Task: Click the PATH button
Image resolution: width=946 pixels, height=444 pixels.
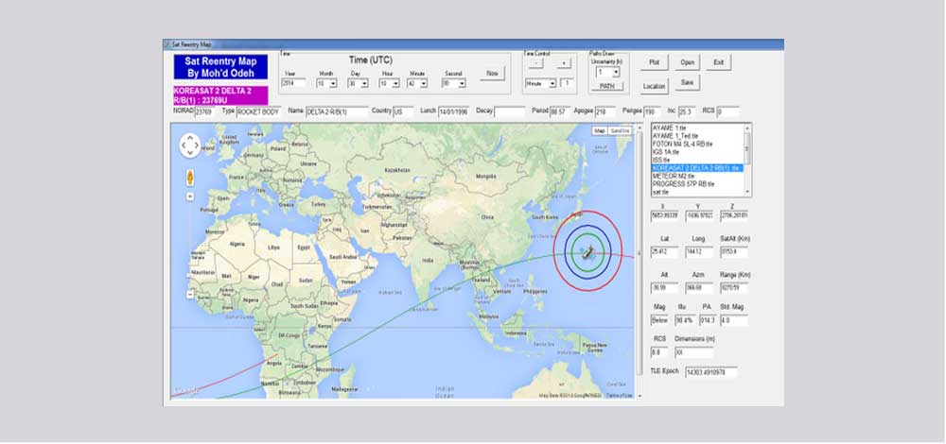Action: pyautogui.click(x=605, y=86)
